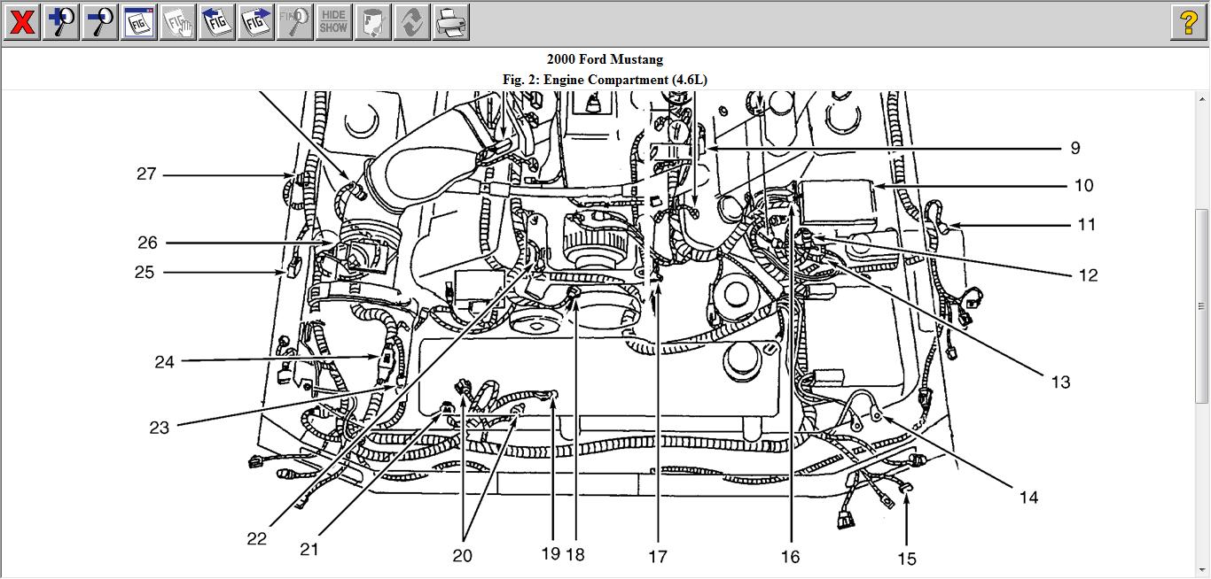Zoom in with the plus magnifier

pyautogui.click(x=61, y=22)
